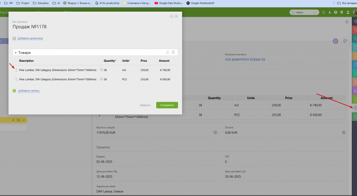The height and width of the screenshot is (196, 357).
Task: Close the background card with the X icon
Action: point(347,22)
